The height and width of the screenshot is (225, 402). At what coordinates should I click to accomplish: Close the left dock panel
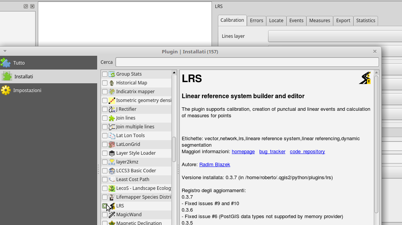coord(32,6)
